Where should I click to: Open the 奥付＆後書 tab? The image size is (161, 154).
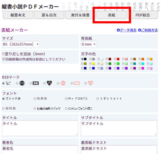[80, 15]
